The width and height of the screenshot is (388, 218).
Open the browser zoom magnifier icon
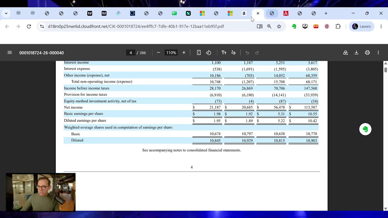(x=269, y=26)
